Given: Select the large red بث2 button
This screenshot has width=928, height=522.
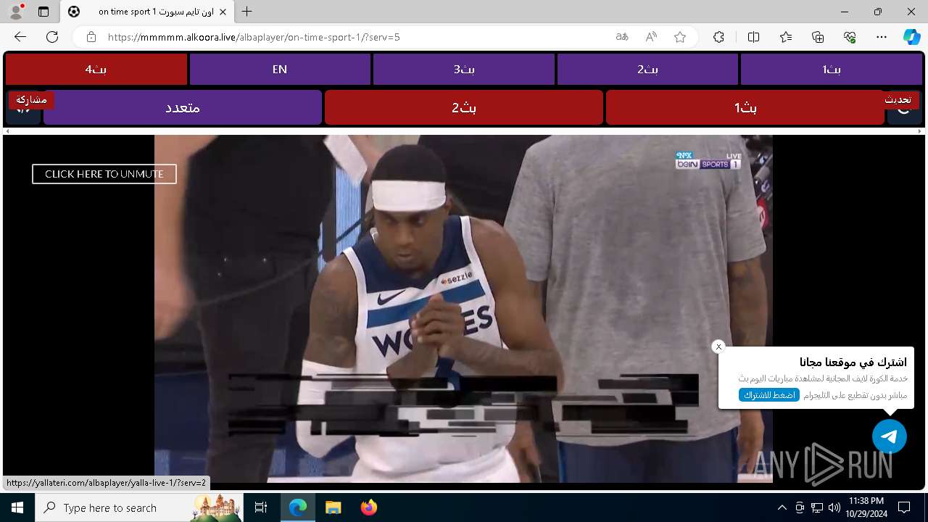Looking at the screenshot, I should [464, 107].
